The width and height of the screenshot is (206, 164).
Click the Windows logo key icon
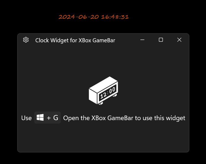tap(40, 117)
